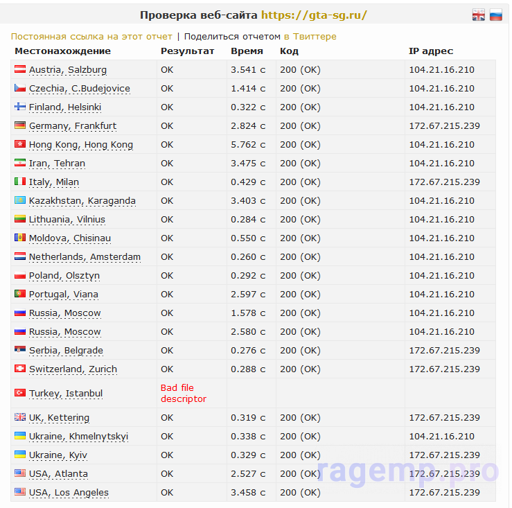The image size is (512, 508).
Task: Switch language with the Russian flag icon
Action: point(495,15)
